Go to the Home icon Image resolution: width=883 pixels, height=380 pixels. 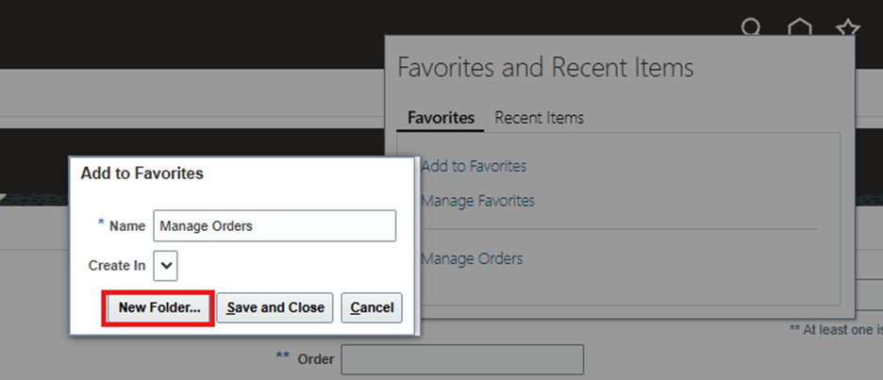800,27
